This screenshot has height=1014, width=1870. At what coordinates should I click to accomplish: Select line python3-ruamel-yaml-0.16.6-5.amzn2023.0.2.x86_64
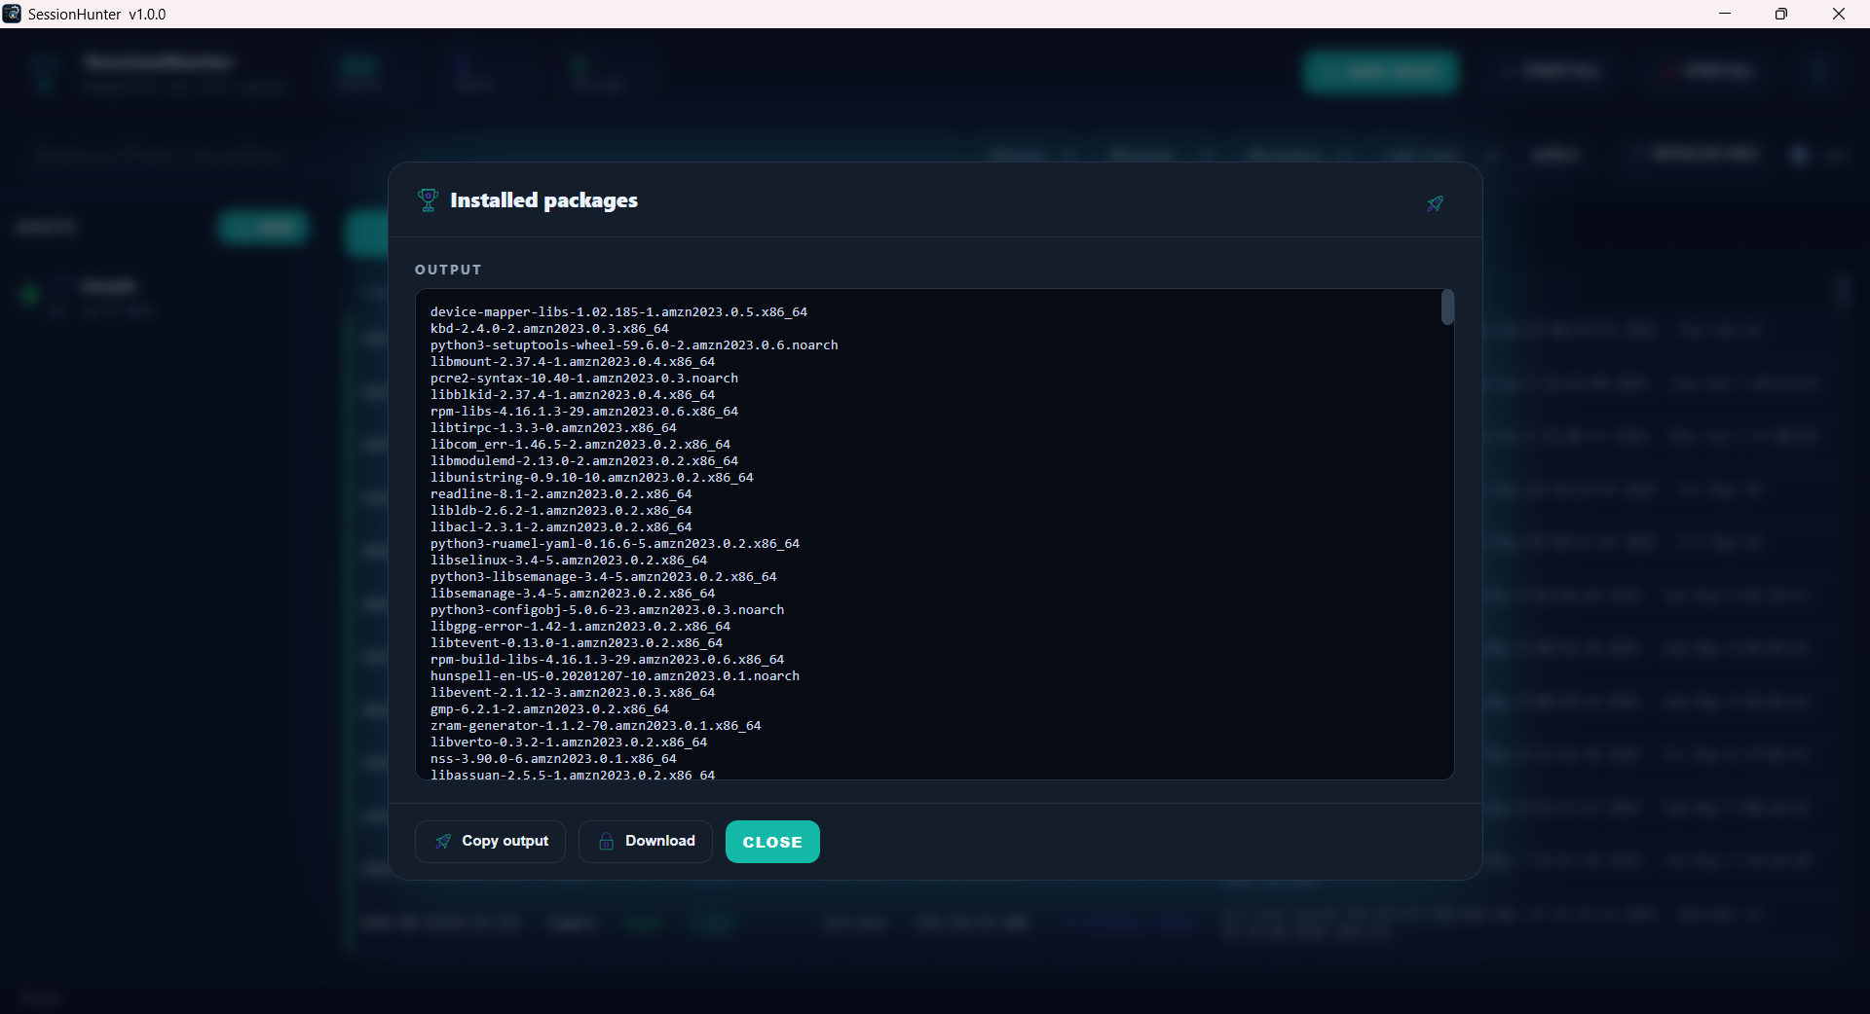click(615, 544)
